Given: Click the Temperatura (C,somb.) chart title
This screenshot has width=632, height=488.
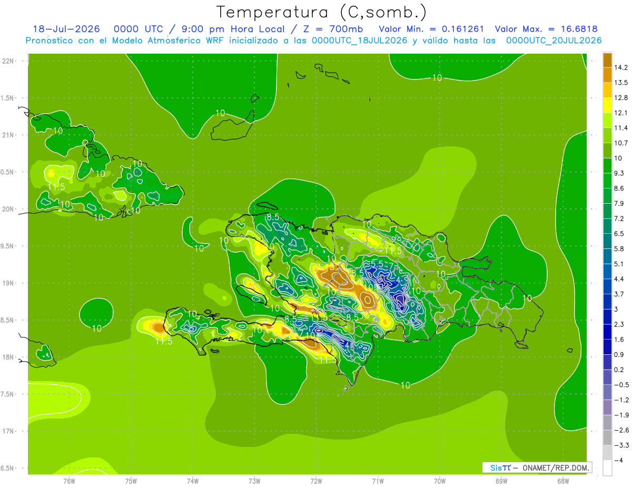Looking at the screenshot, I should [321, 12].
